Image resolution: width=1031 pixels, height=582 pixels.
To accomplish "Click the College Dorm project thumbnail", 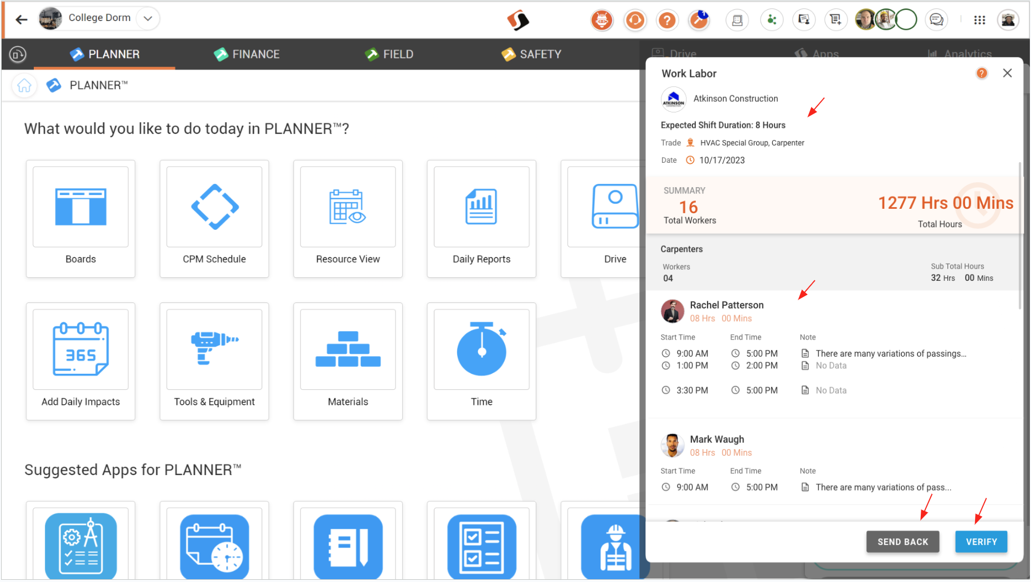I will (x=50, y=18).
